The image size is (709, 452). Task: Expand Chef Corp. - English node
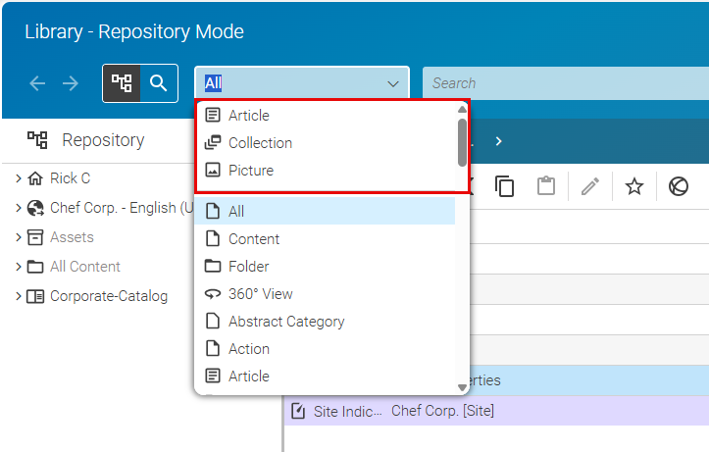coord(19,208)
